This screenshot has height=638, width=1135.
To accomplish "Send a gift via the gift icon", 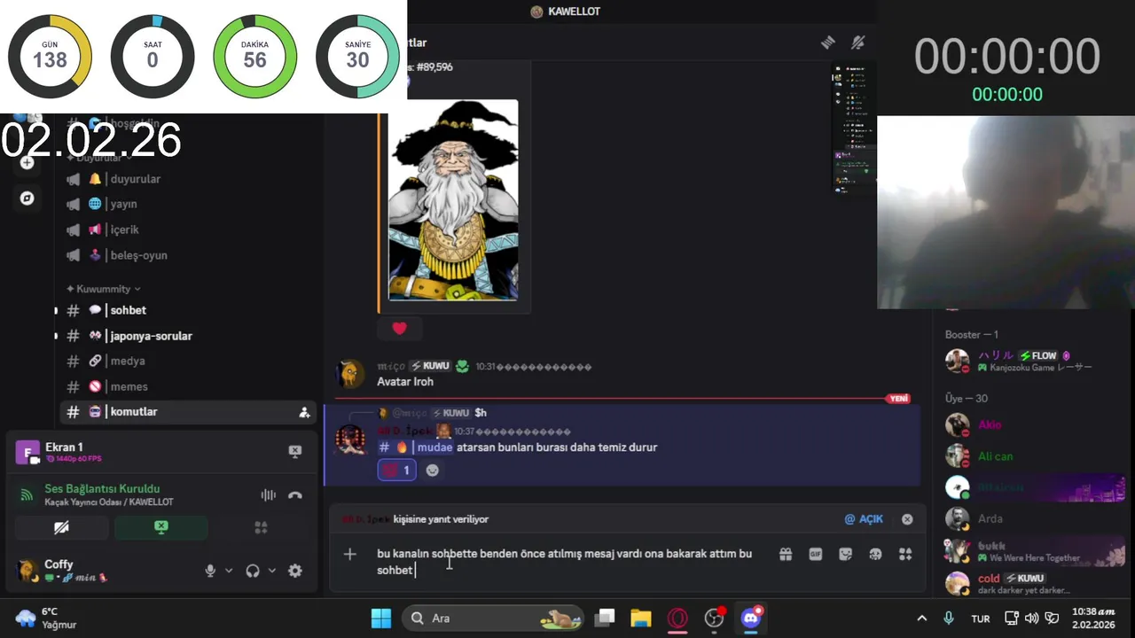I will [x=786, y=554].
